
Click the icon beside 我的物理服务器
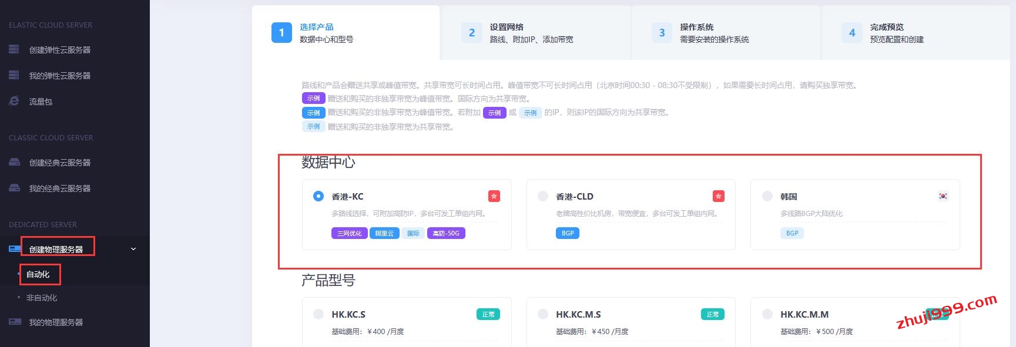point(15,322)
